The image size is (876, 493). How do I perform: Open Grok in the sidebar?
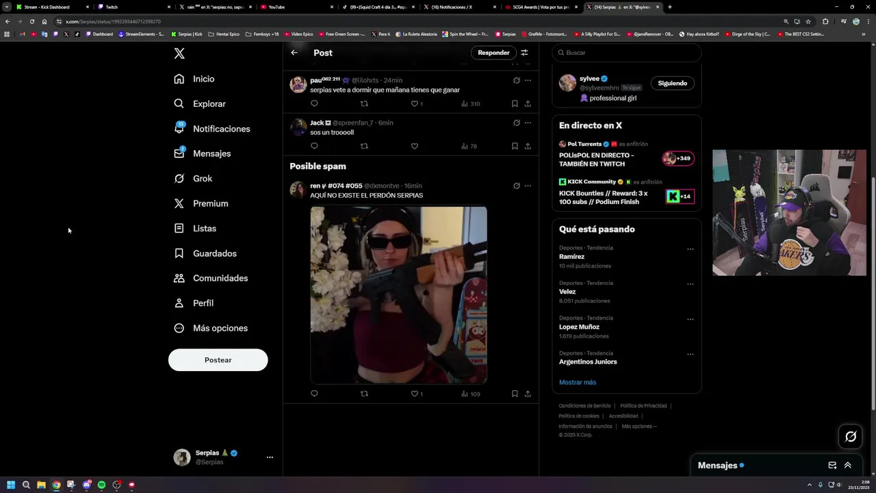pos(193,179)
